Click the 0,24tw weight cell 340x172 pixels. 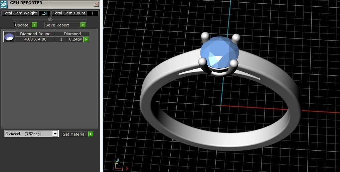75,39
